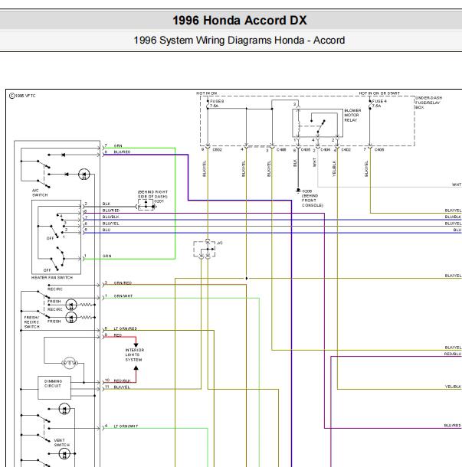Click the Fuse 8 7.5A symbol

(x=208, y=104)
